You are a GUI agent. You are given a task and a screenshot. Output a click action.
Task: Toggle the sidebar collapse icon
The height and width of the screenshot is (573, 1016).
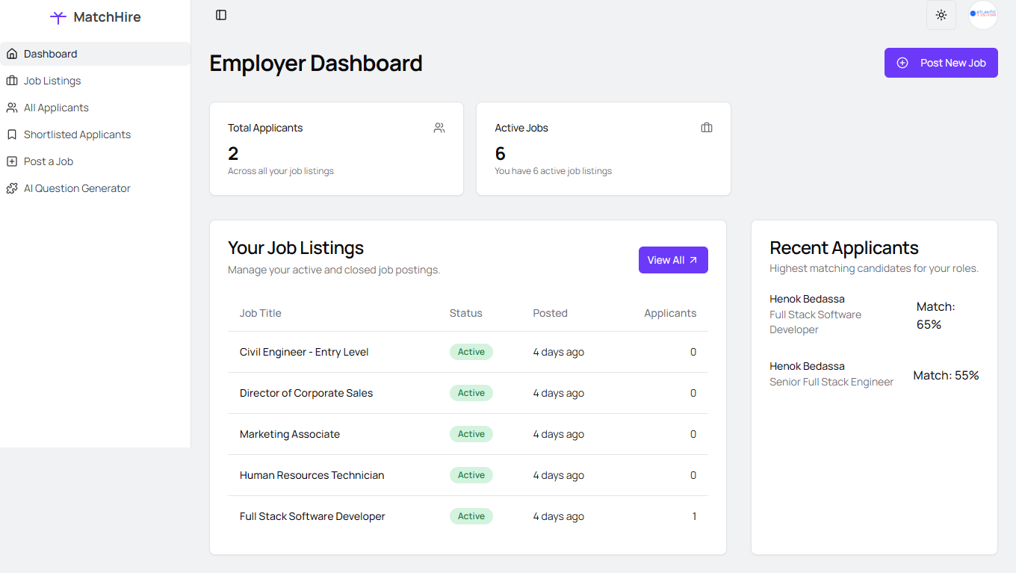tap(221, 15)
